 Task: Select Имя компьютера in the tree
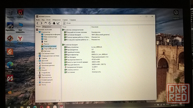pyautogui.click(x=49, y=37)
